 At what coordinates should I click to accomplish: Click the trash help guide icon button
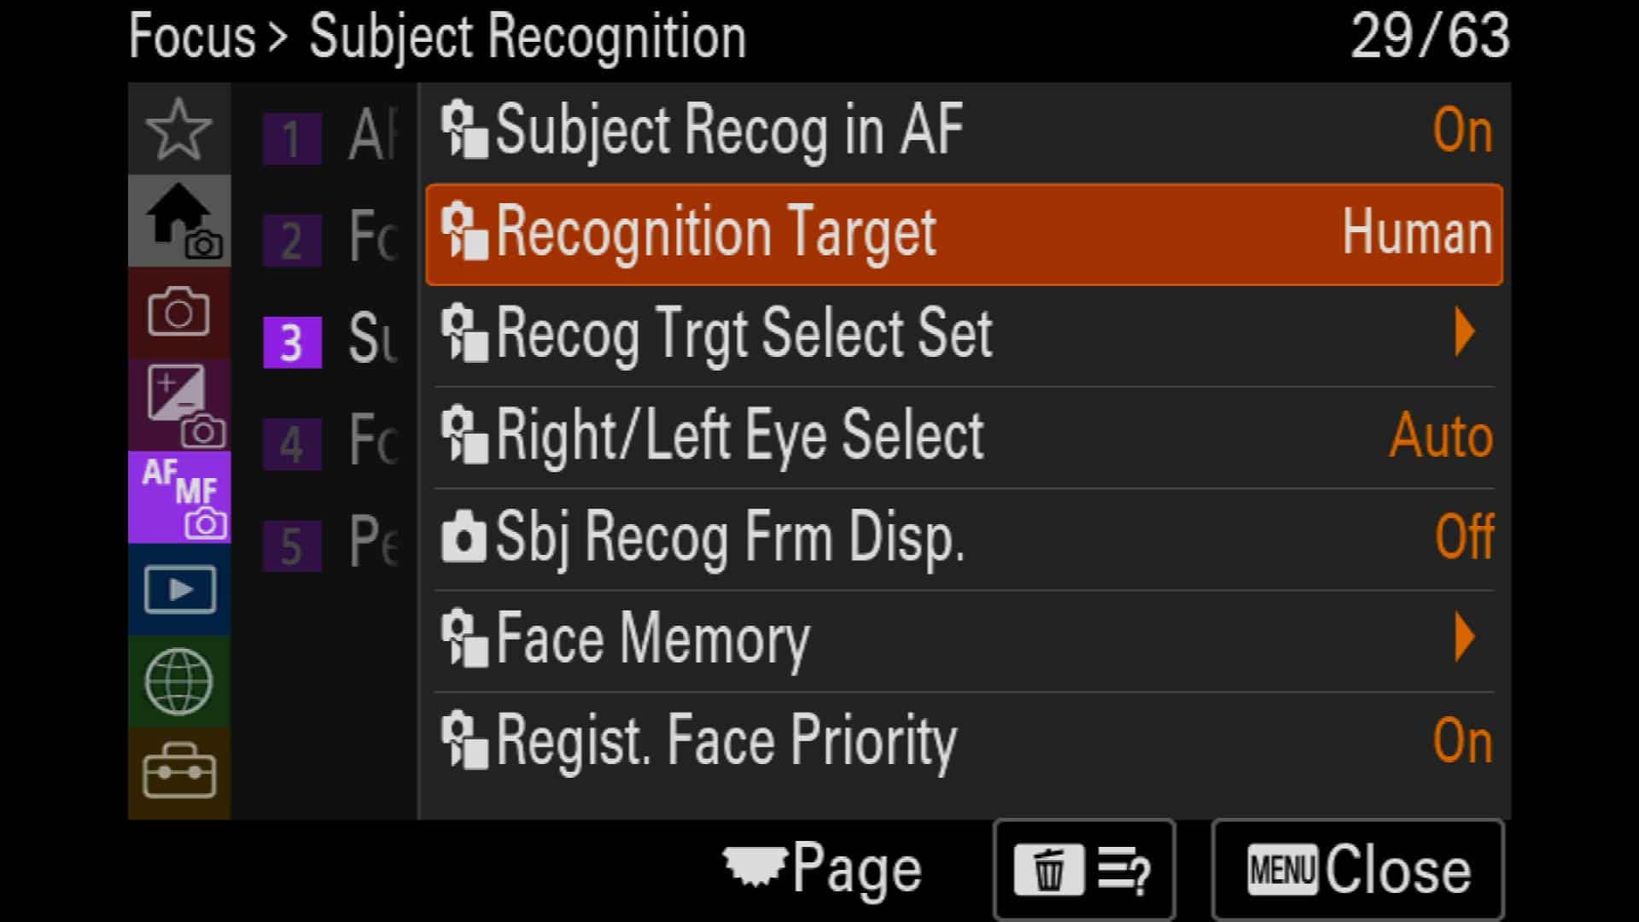click(x=1084, y=870)
